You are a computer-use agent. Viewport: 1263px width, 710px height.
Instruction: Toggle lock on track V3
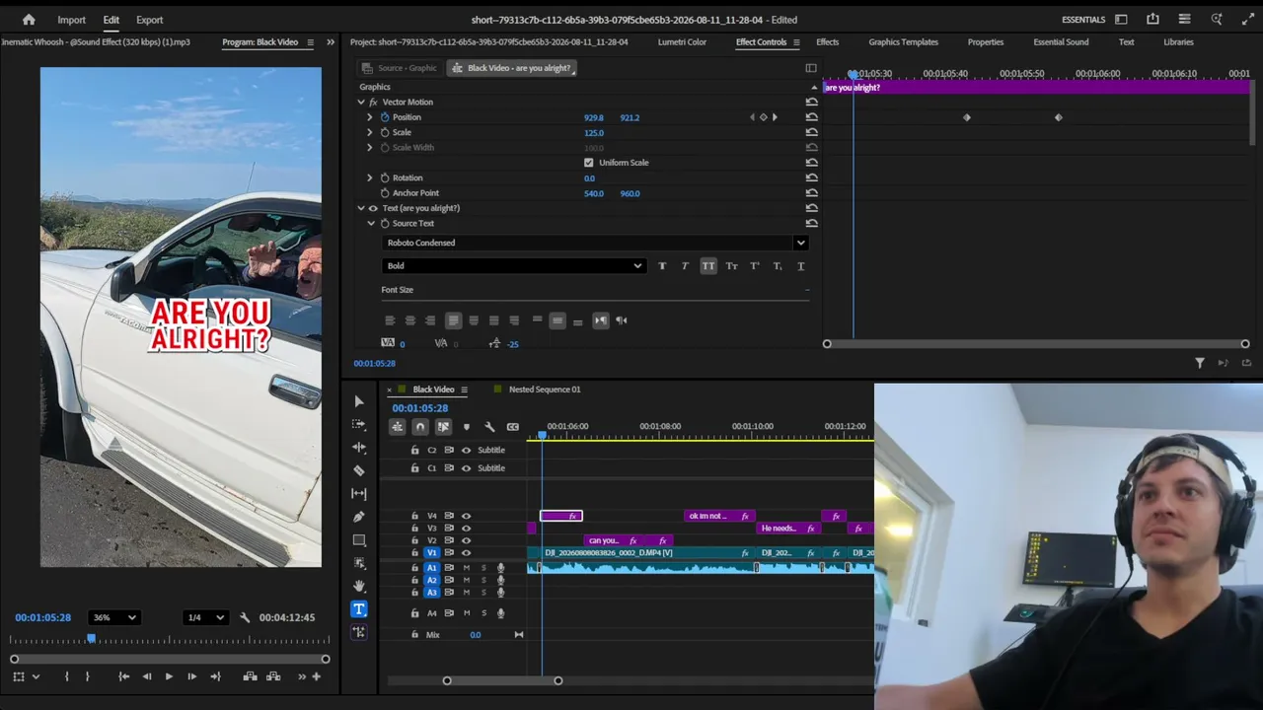coord(414,529)
